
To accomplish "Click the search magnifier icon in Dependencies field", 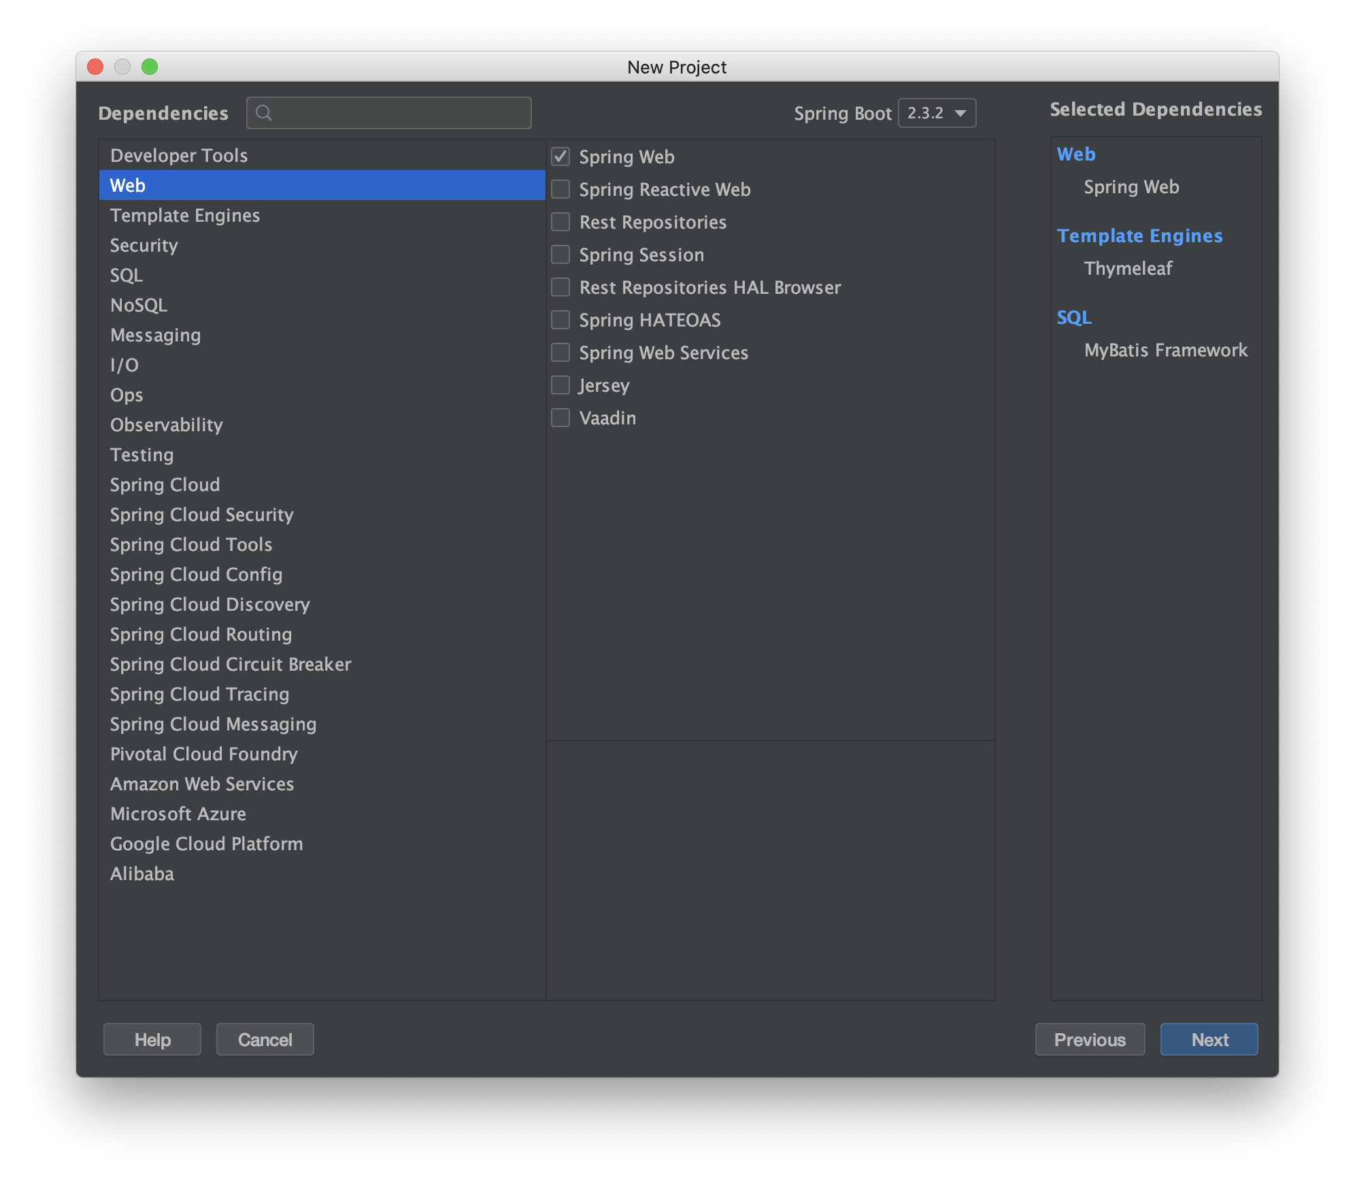I will [264, 113].
